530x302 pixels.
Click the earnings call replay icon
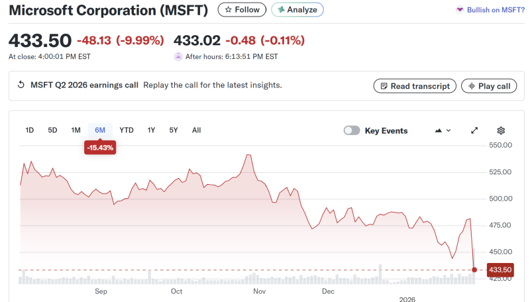[x=21, y=85]
